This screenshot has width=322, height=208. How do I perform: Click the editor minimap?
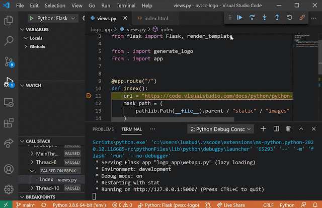pos(306,40)
